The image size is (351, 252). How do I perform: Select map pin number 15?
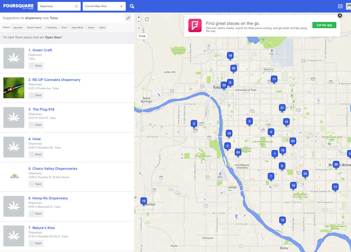click(144, 201)
